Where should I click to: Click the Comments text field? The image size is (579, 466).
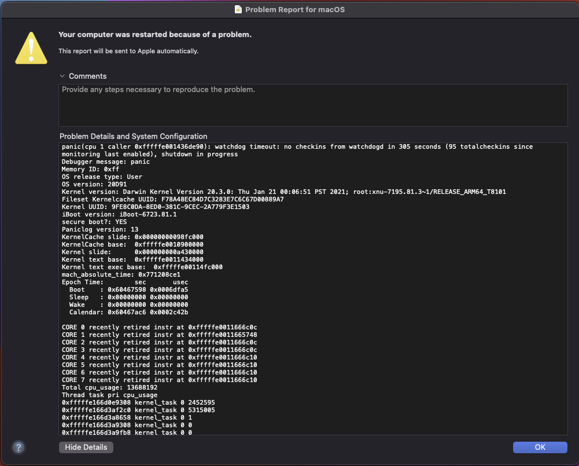(x=313, y=105)
